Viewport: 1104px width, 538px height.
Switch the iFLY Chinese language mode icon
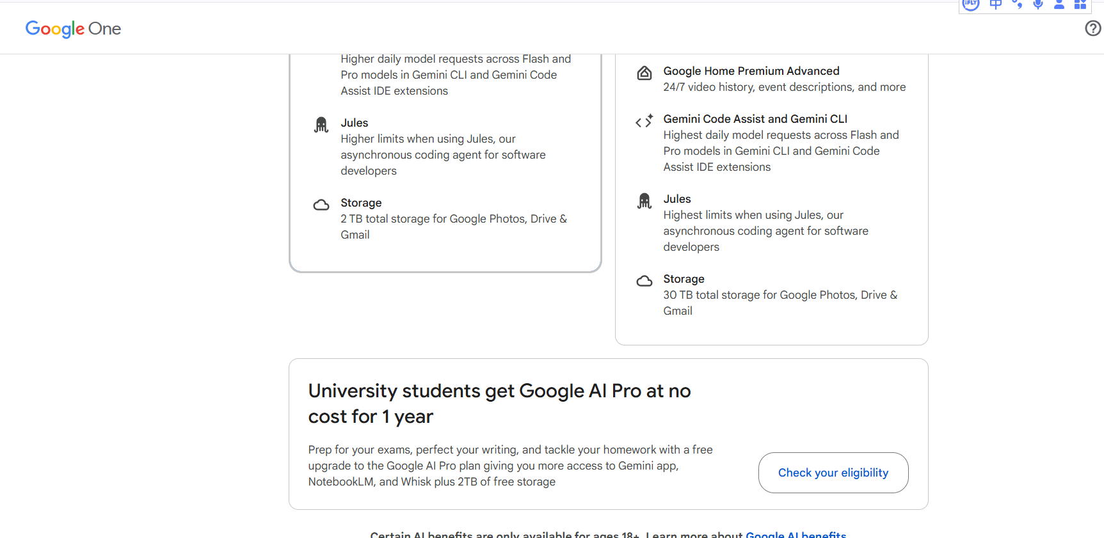[995, 4]
